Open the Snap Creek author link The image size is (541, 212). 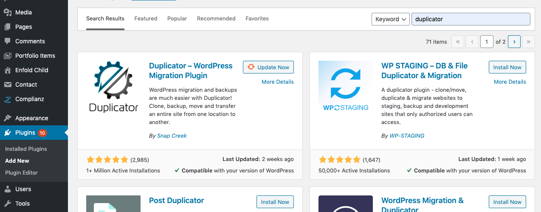(172, 136)
